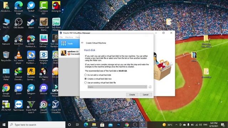Open Mail app from taskbar
The height and width of the screenshot is (128, 228).
[x=110, y=125]
